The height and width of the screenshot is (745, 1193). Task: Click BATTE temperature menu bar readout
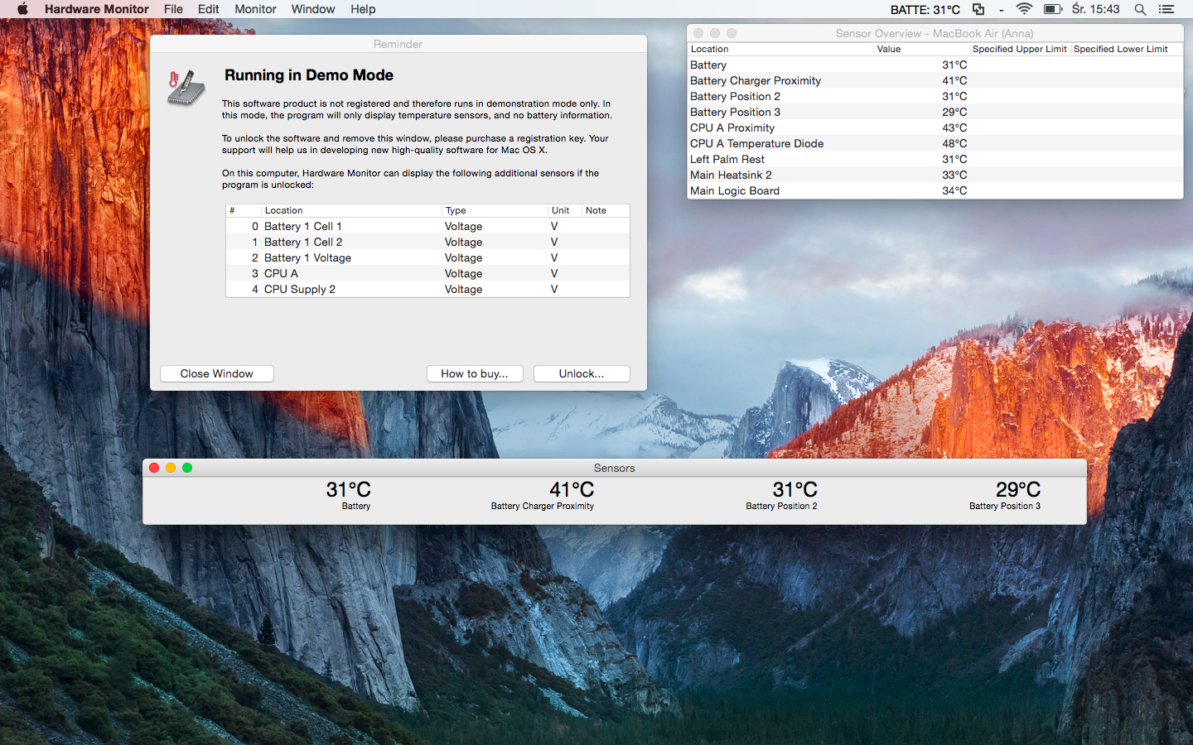tap(925, 9)
